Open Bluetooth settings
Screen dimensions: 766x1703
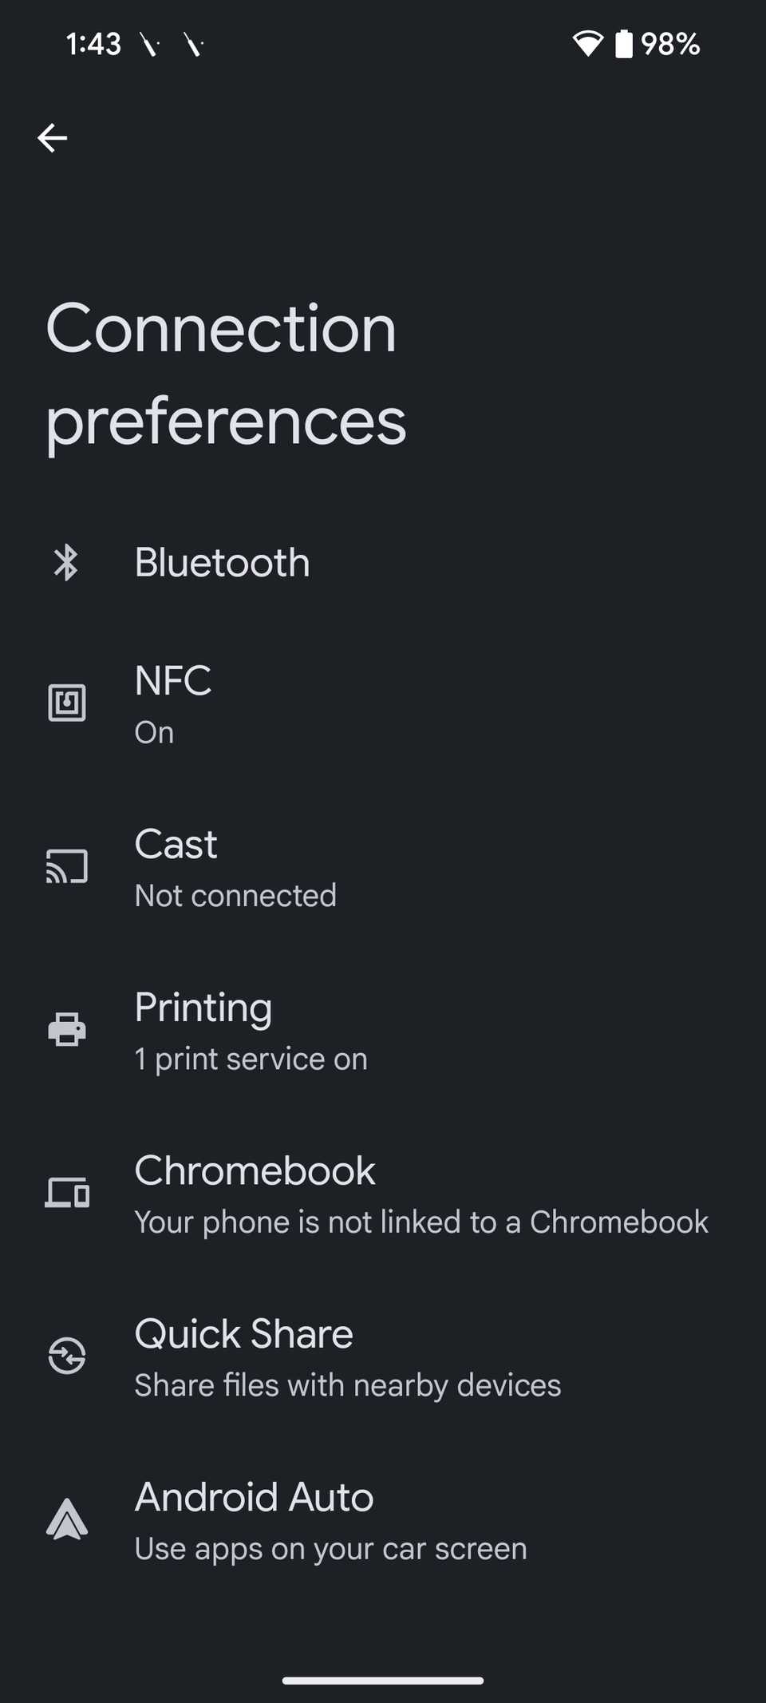[x=223, y=563]
